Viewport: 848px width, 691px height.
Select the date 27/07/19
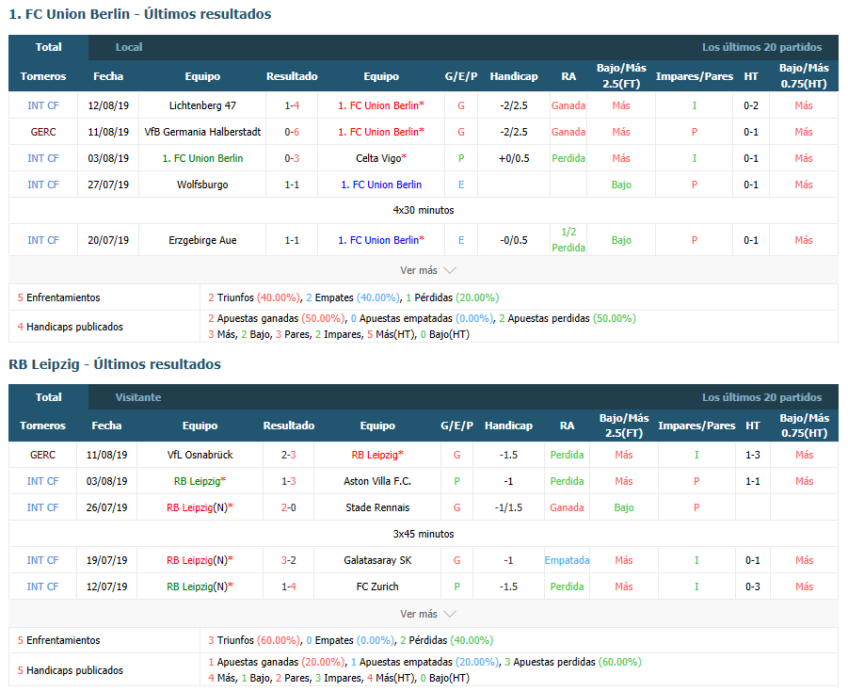[108, 185]
